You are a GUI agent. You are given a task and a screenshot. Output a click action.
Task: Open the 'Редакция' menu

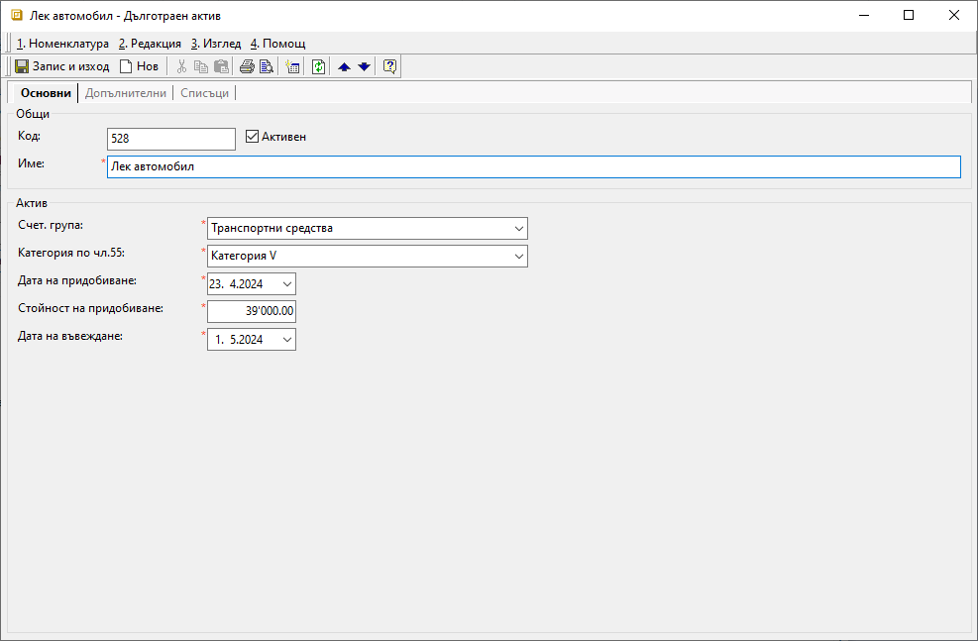[x=150, y=44]
